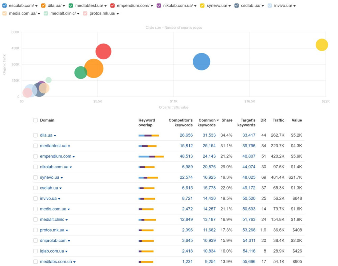Sort by the Common keywords column header

208,123
